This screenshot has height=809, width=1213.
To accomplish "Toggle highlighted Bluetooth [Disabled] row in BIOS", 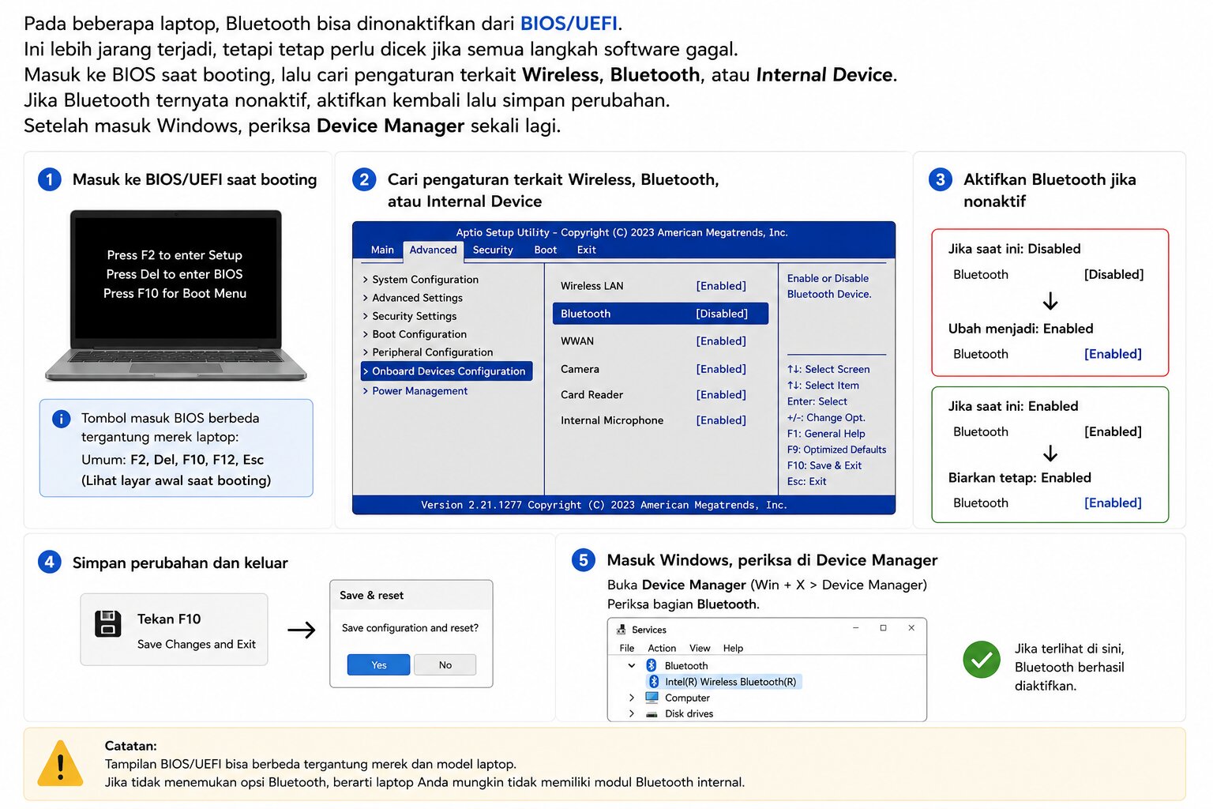I will coord(660,314).
